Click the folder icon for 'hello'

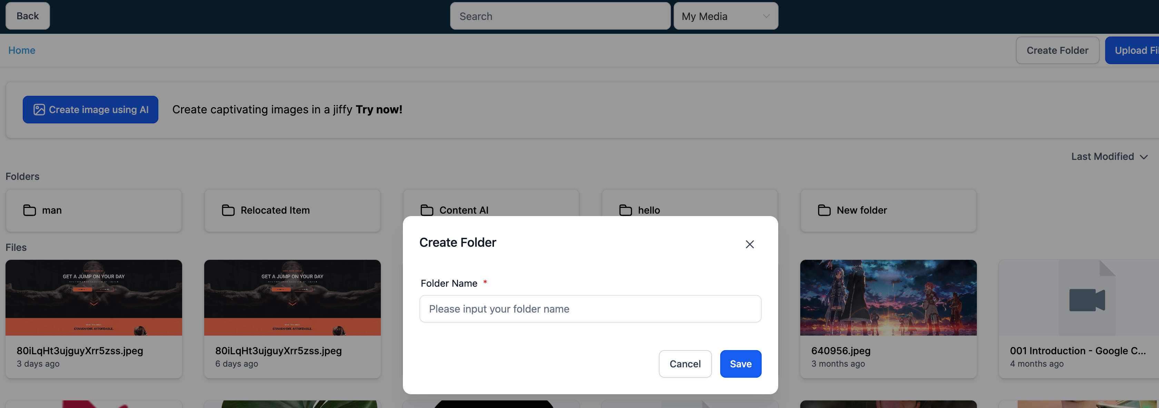pyautogui.click(x=625, y=210)
